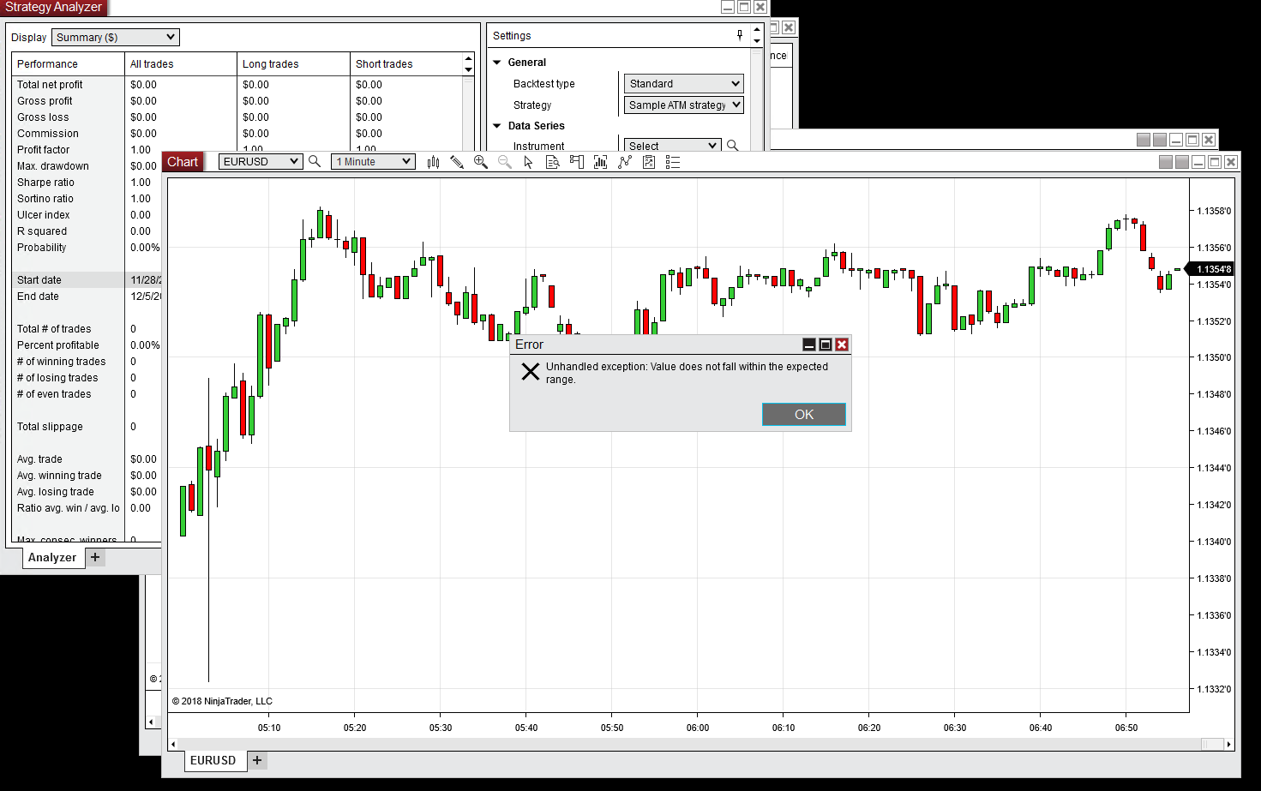Open the EURUSD instrument dropdown on chart
The width and height of the screenshot is (1261, 791).
click(261, 161)
